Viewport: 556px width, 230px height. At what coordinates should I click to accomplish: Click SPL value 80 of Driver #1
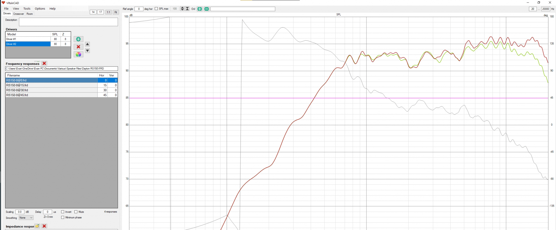(55, 39)
